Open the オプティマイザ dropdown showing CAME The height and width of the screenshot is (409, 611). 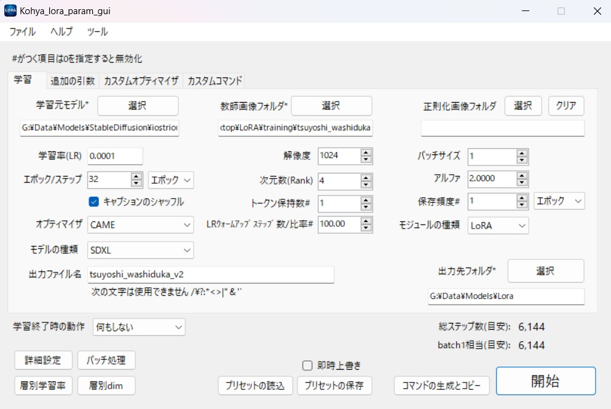[x=140, y=225]
